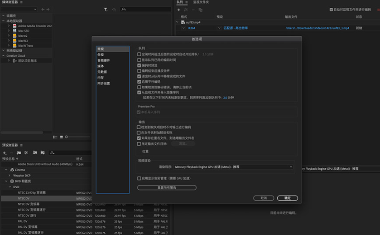Open the H.264 format dropdown arrow in Queue
This screenshot has width=380, height=235.
(x=183, y=28)
